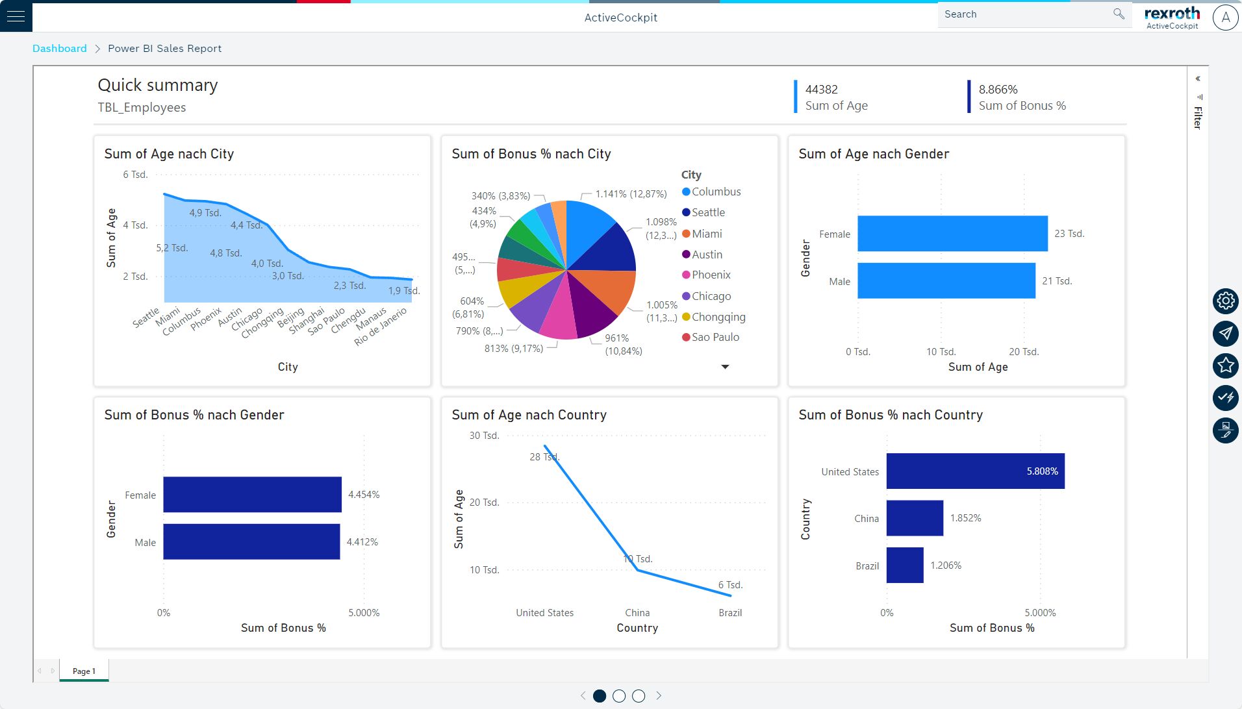
Task: Click the Rio de Janerio axis label
Action: pos(381,325)
